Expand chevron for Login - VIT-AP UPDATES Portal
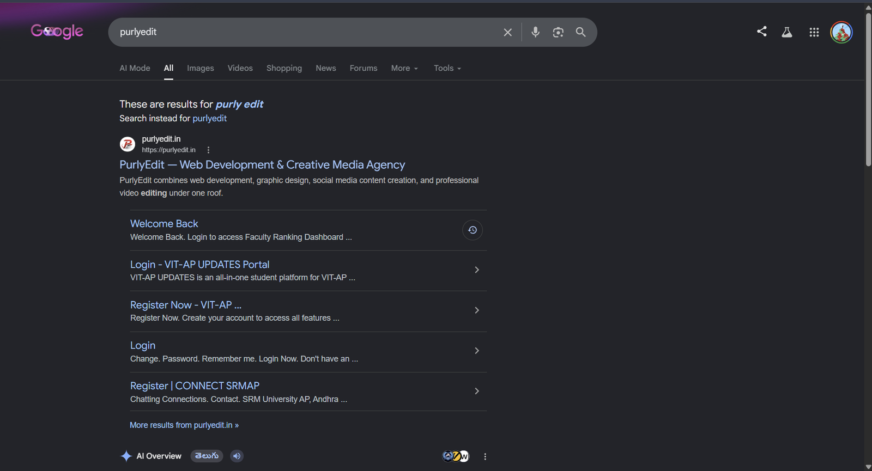 pyautogui.click(x=477, y=270)
